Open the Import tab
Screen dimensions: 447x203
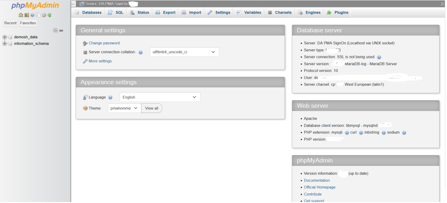(191, 13)
